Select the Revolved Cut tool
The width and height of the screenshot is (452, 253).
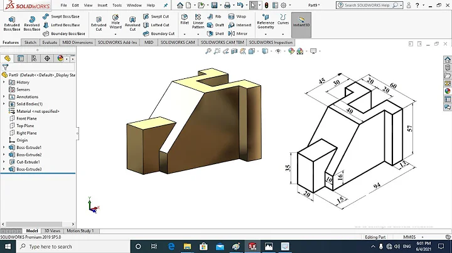132,23
